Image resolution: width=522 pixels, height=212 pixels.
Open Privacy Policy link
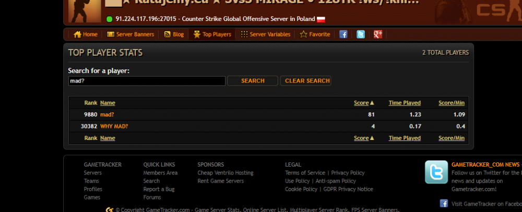(348, 173)
